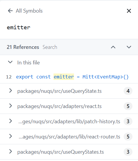Go back to All Symbols

point(10,11)
